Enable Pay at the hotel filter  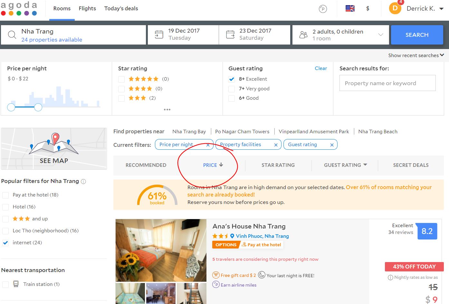click(5, 195)
